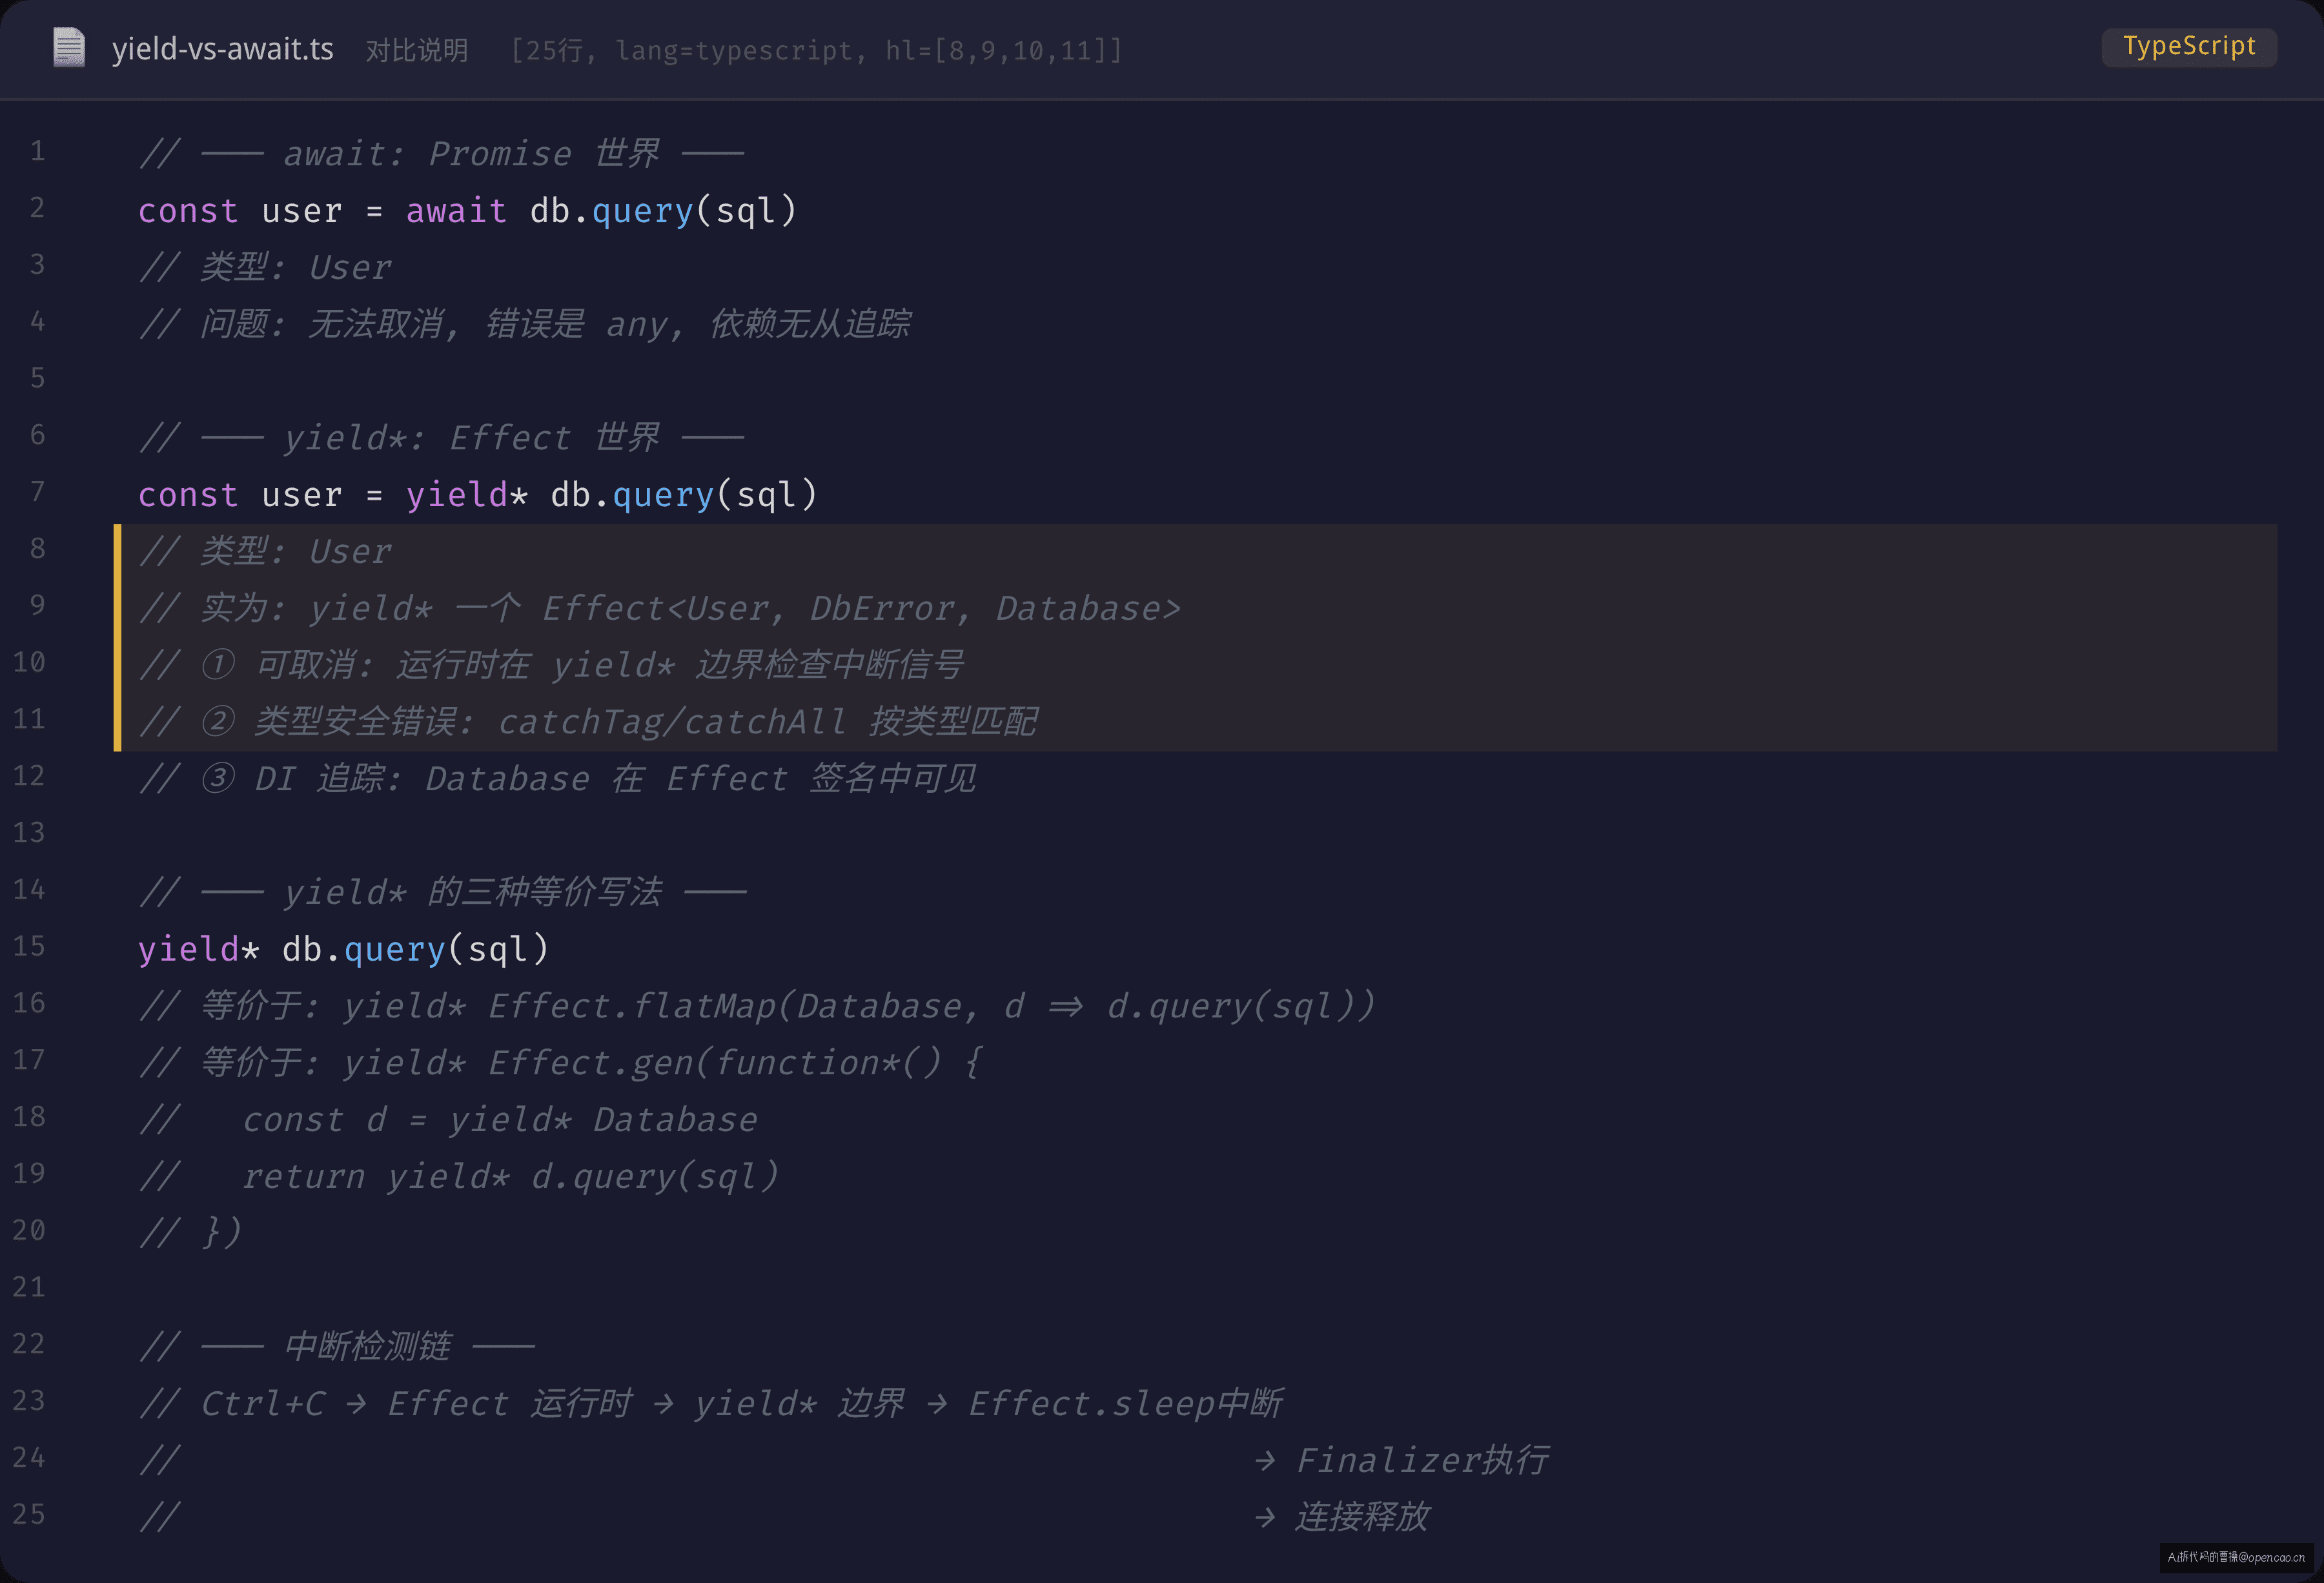The image size is (2324, 1583).
Task: Click code line 'const user = await db.query(sql)'
Action: pyautogui.click(x=467, y=211)
